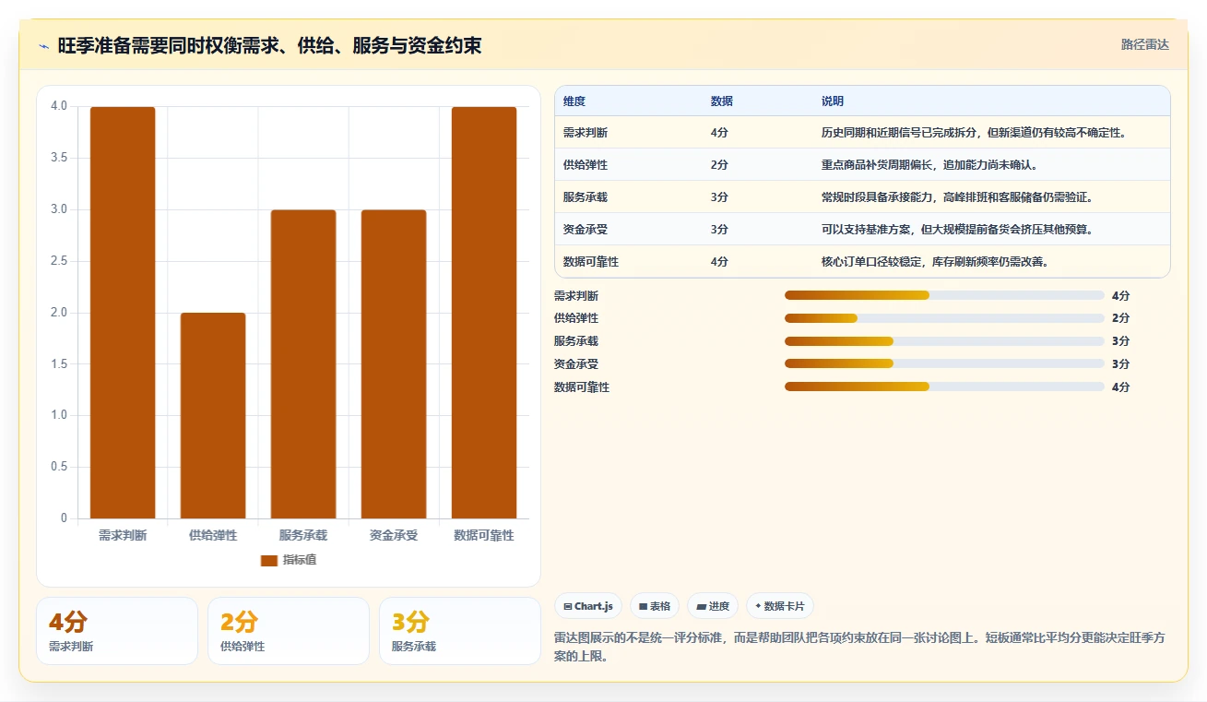Click description starting 常规时段具备承接能力
Image resolution: width=1207 pixels, height=702 pixels.
click(957, 197)
